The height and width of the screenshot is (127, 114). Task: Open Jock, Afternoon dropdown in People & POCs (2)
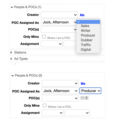click(x=60, y=91)
